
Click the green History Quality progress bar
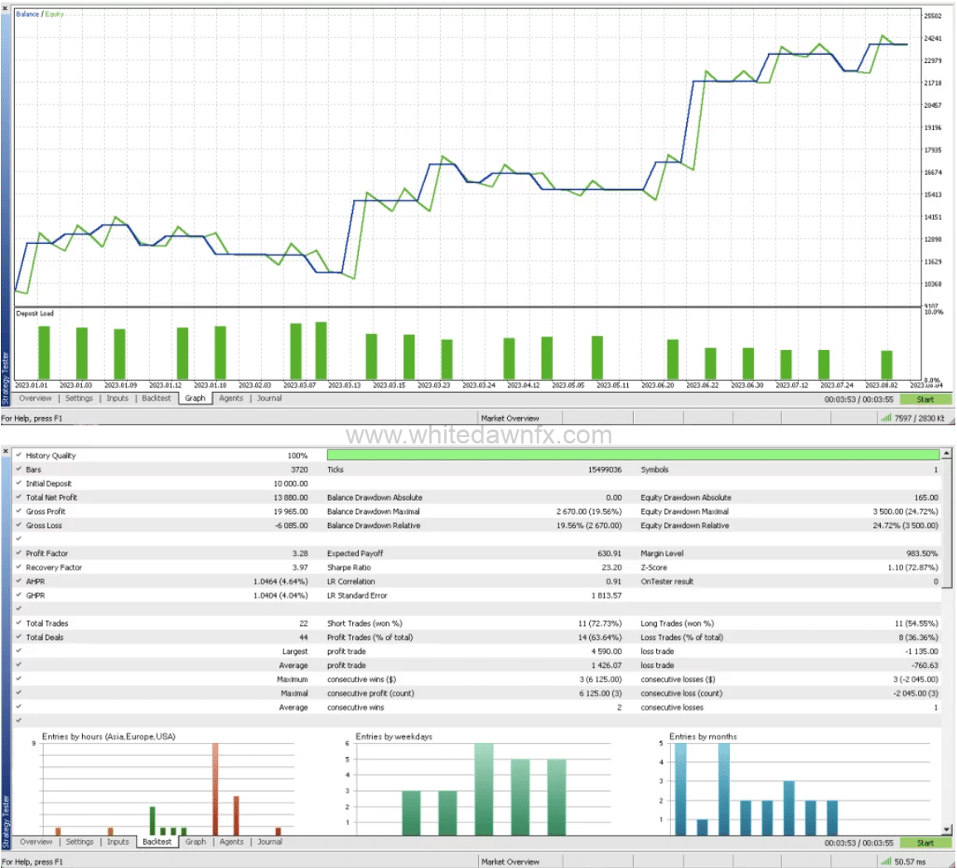pyautogui.click(x=633, y=455)
